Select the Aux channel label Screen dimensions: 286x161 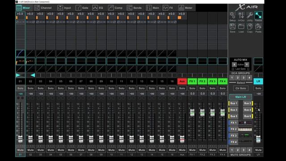pos(182,81)
